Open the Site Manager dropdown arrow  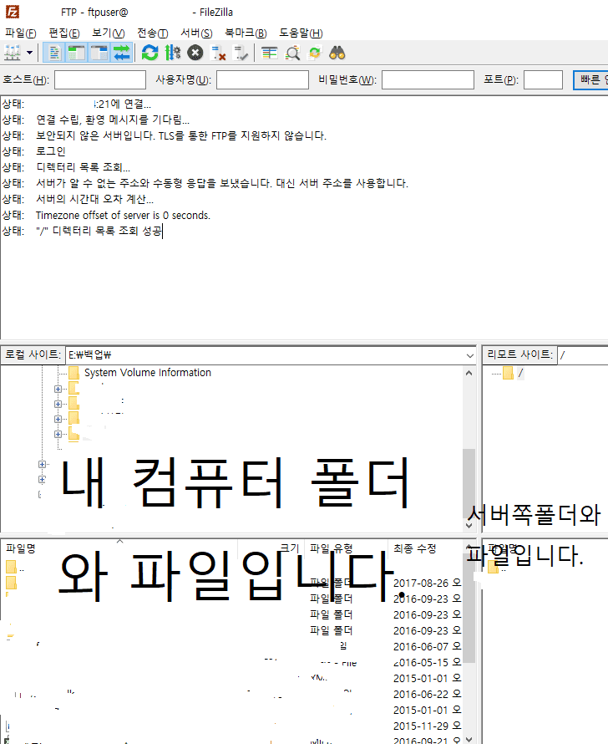tap(29, 53)
